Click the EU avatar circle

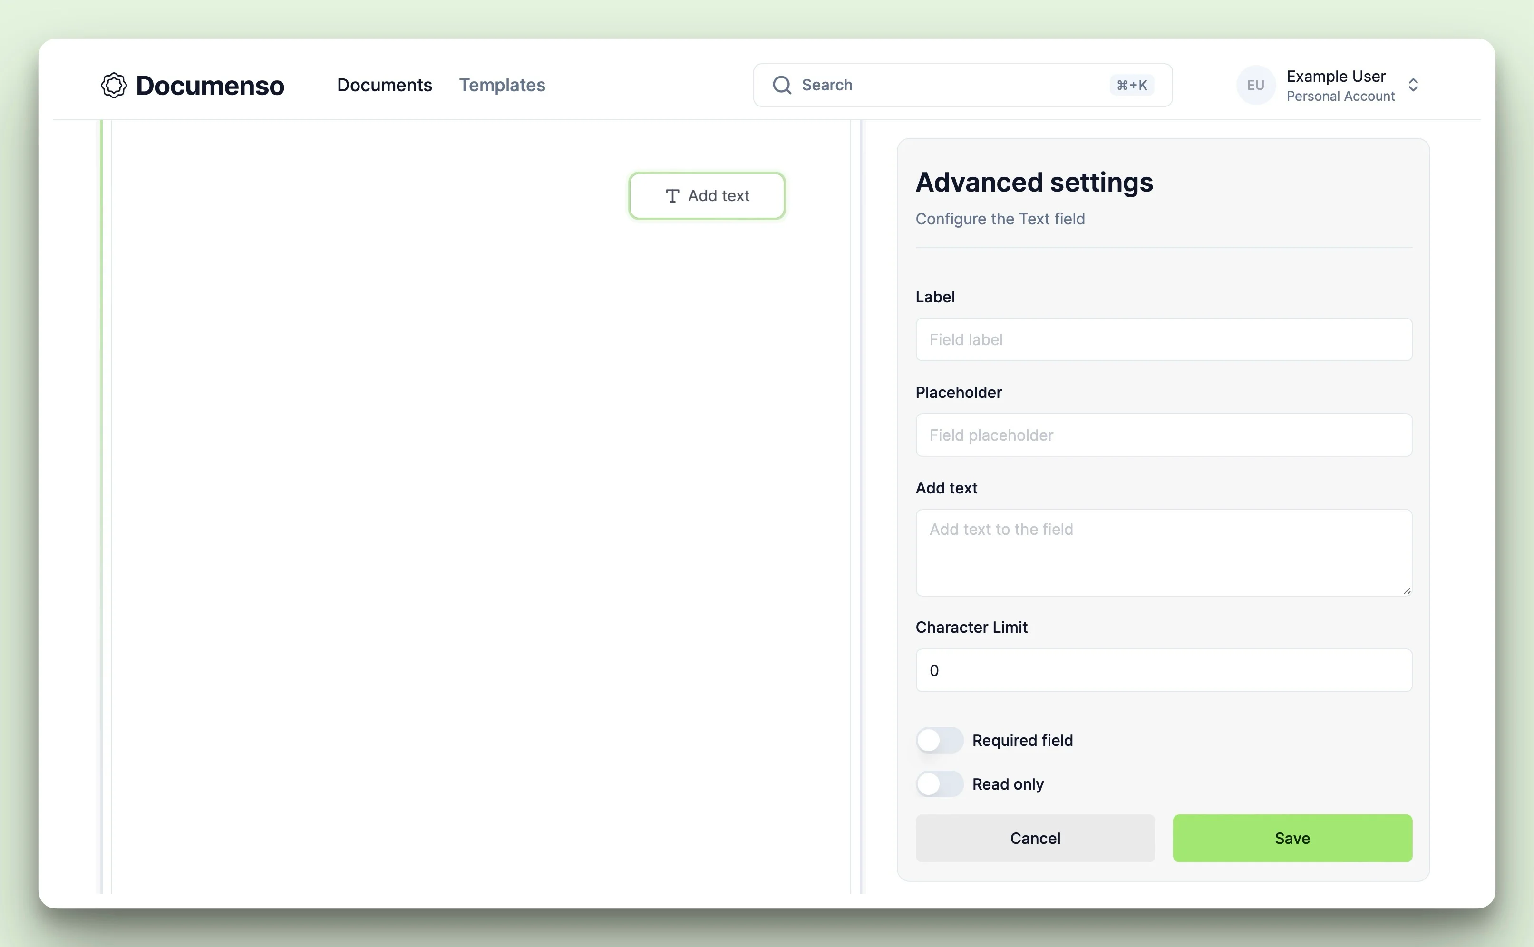pyautogui.click(x=1255, y=85)
